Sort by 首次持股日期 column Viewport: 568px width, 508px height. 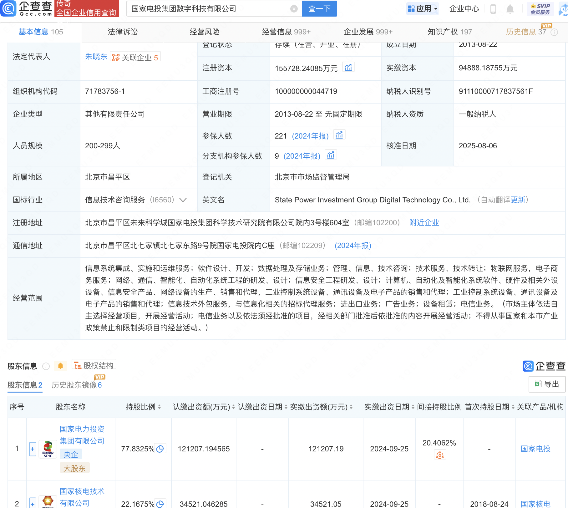513,407
